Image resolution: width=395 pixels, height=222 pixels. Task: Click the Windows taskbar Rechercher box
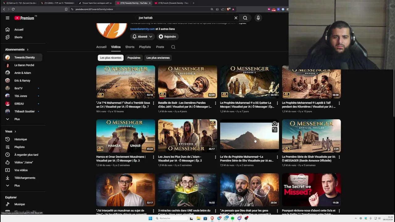point(171,218)
